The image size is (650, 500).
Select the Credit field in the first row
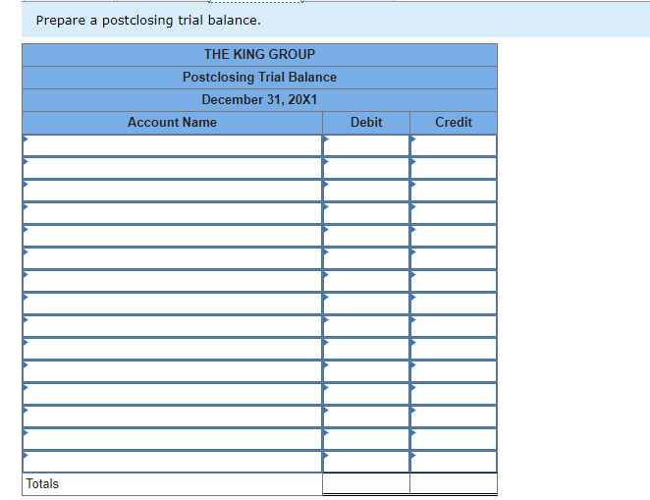coord(454,145)
